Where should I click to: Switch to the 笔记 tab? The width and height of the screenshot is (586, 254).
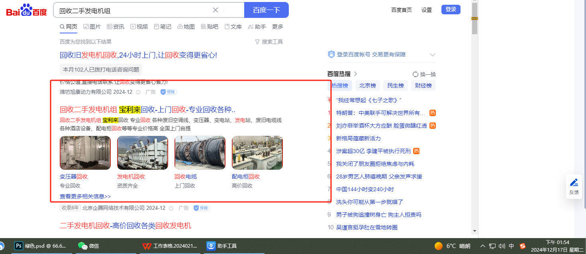[163, 27]
